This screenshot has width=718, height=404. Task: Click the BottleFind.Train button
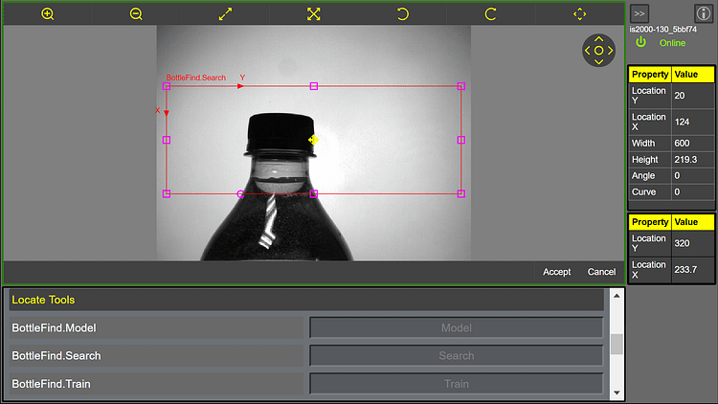coord(456,384)
